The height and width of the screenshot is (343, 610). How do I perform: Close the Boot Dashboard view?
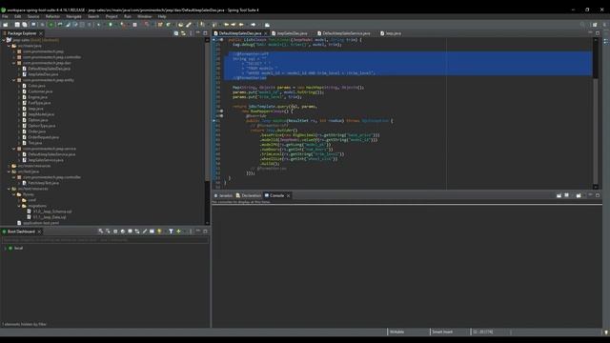tap(39, 232)
